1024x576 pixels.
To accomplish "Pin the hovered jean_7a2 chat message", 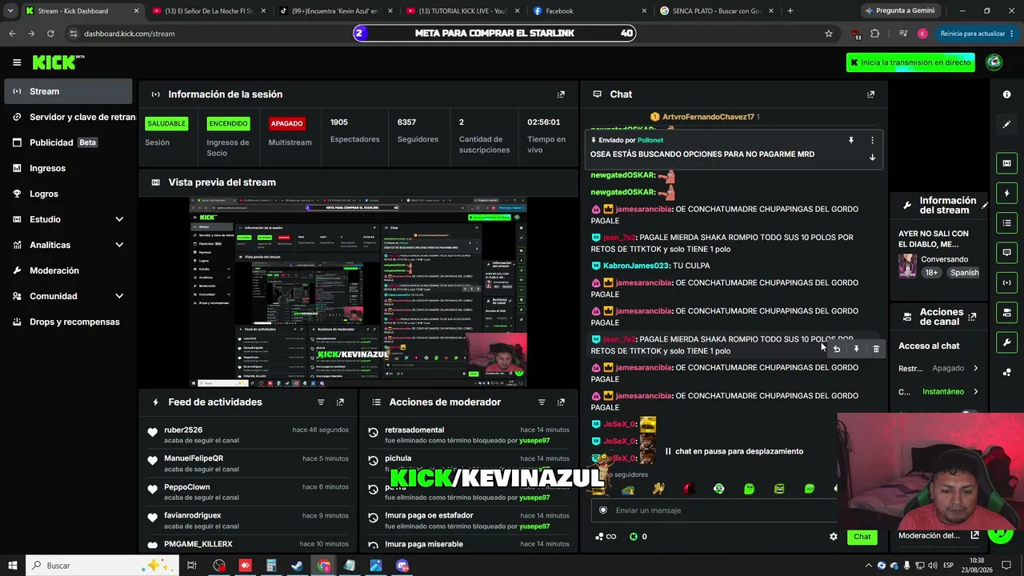I will [x=856, y=349].
